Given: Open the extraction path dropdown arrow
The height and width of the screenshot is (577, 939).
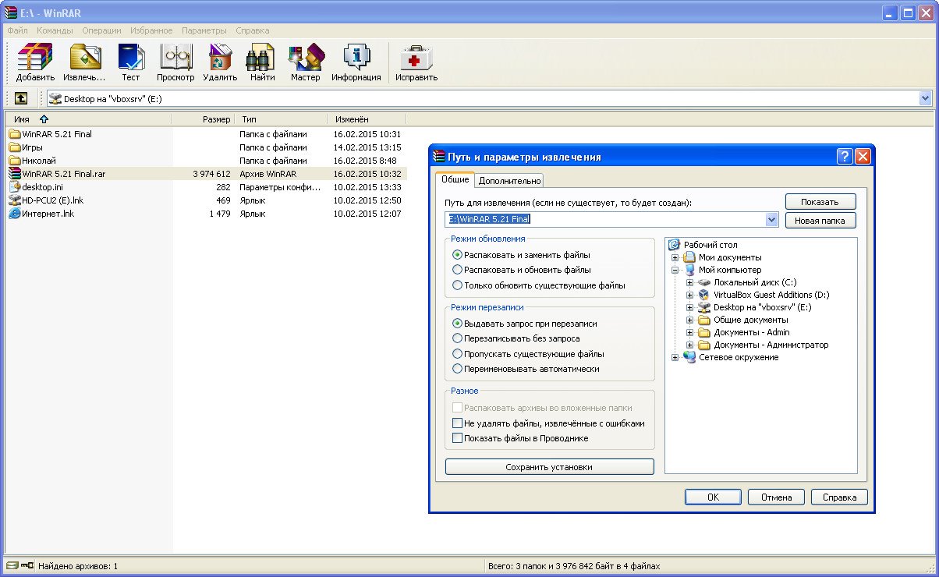Looking at the screenshot, I should [x=772, y=220].
